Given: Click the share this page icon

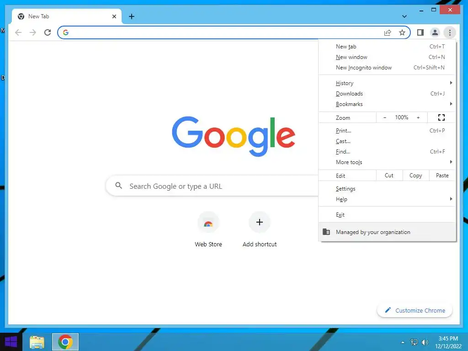Looking at the screenshot, I should [x=388, y=32].
